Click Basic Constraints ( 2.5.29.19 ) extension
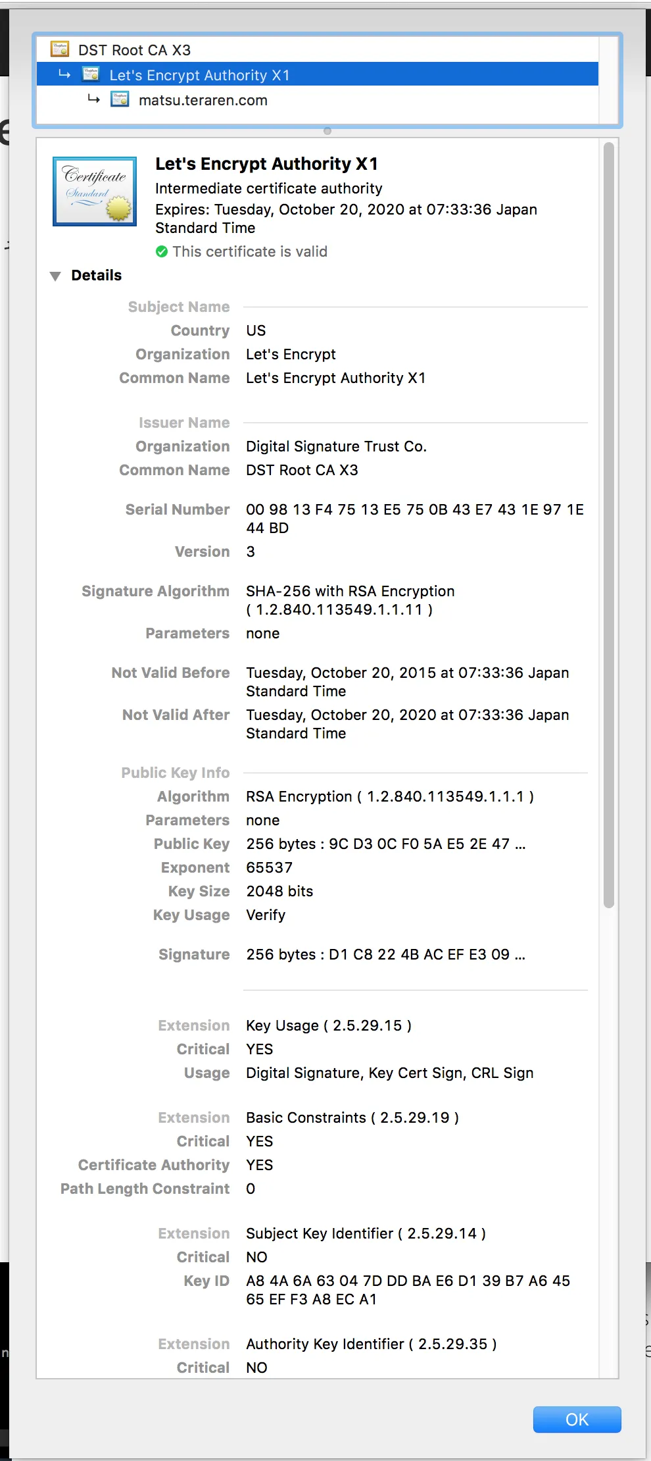 (x=352, y=1117)
